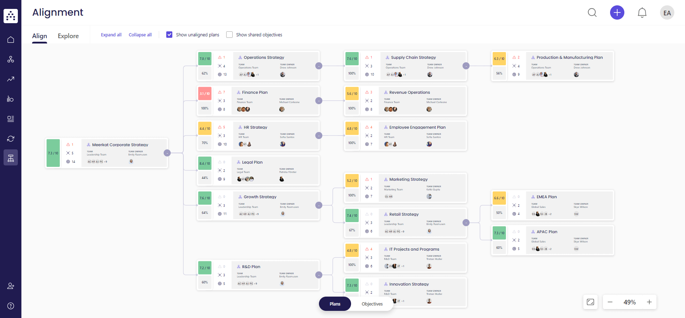Open the list view icon in sidebar

point(11,119)
